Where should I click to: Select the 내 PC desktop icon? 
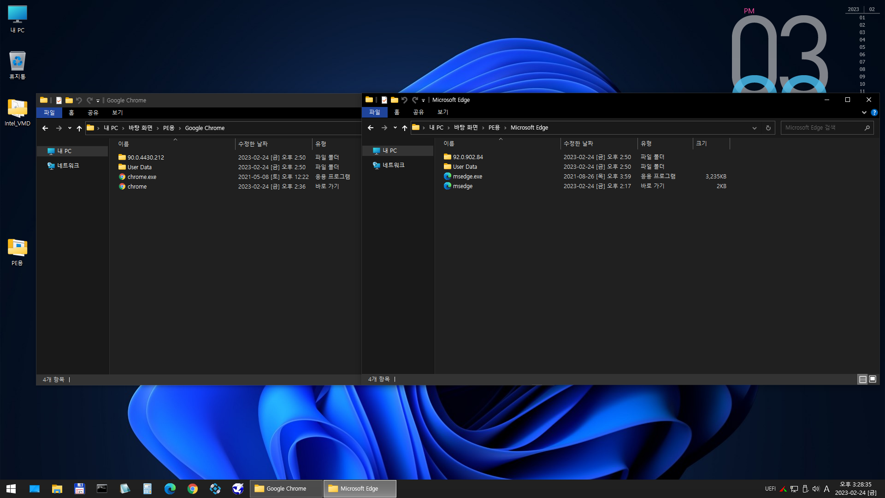tap(18, 19)
